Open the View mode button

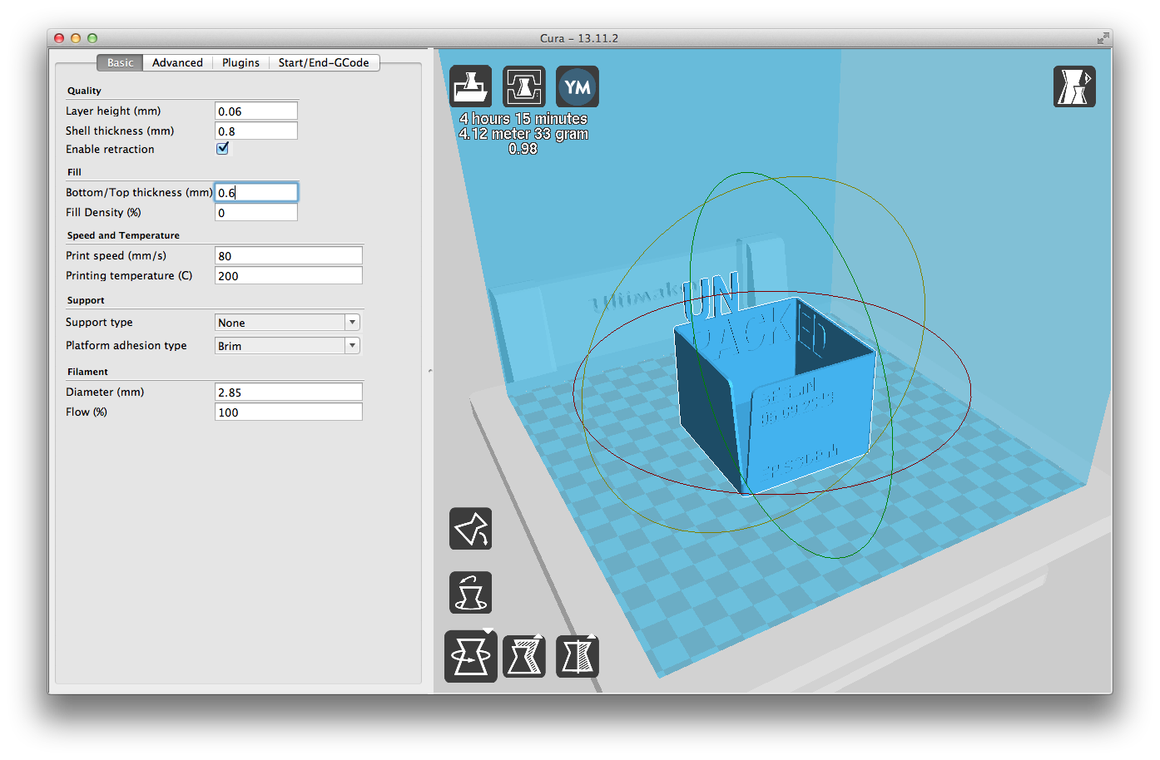pos(1074,86)
